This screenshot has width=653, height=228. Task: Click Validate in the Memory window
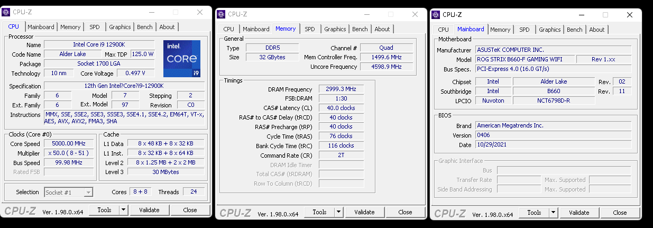[364, 212]
